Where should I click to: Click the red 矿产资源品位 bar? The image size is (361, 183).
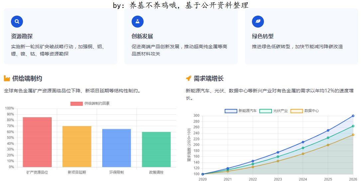37,142
